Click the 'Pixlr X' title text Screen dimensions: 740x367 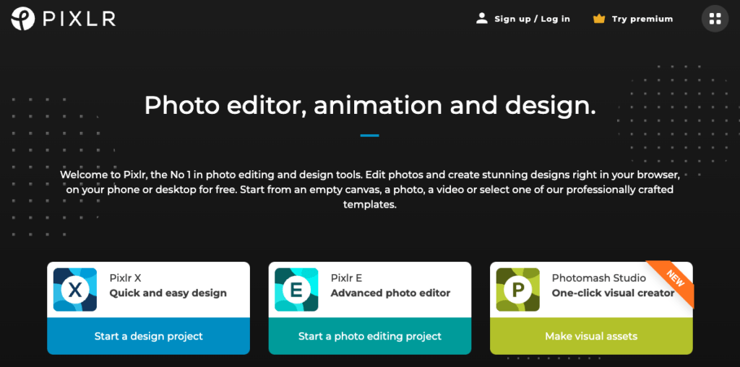pos(125,278)
